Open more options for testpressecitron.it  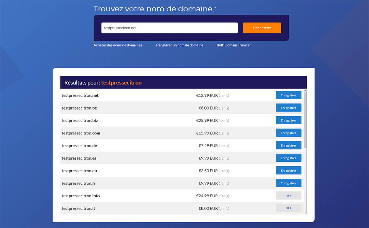coord(288,208)
